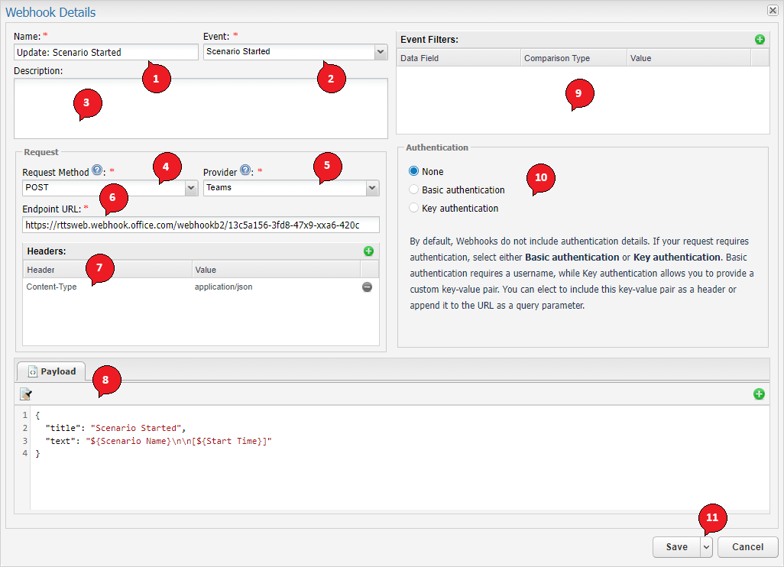Open the Provider dropdown showing Teams
This screenshot has width=784, height=567.
click(372, 187)
